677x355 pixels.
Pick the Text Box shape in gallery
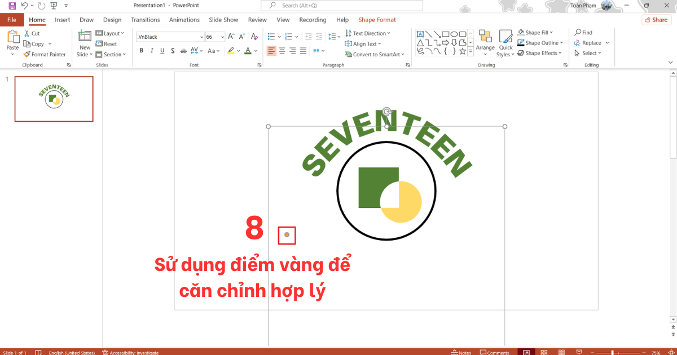tap(420, 34)
